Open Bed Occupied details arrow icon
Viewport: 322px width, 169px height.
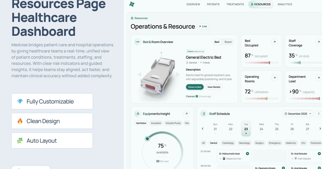pos(275,42)
